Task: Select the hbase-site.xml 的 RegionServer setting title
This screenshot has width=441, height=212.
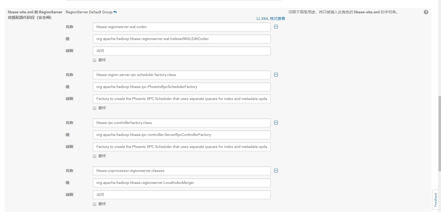Action: coord(35,15)
